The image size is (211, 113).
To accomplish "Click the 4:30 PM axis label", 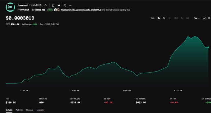I will point(24,91).
